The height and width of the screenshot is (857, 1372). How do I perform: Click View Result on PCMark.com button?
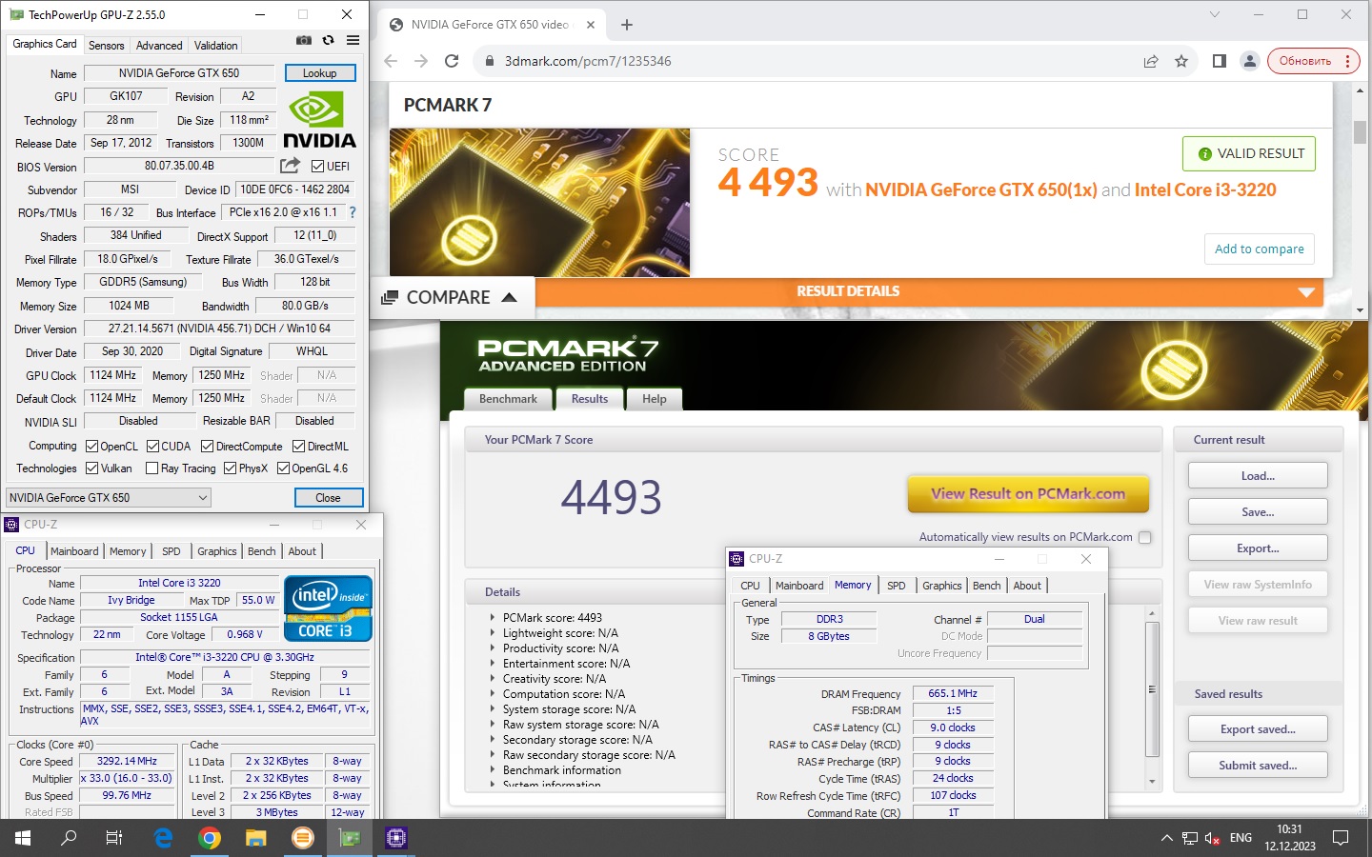1028,494
